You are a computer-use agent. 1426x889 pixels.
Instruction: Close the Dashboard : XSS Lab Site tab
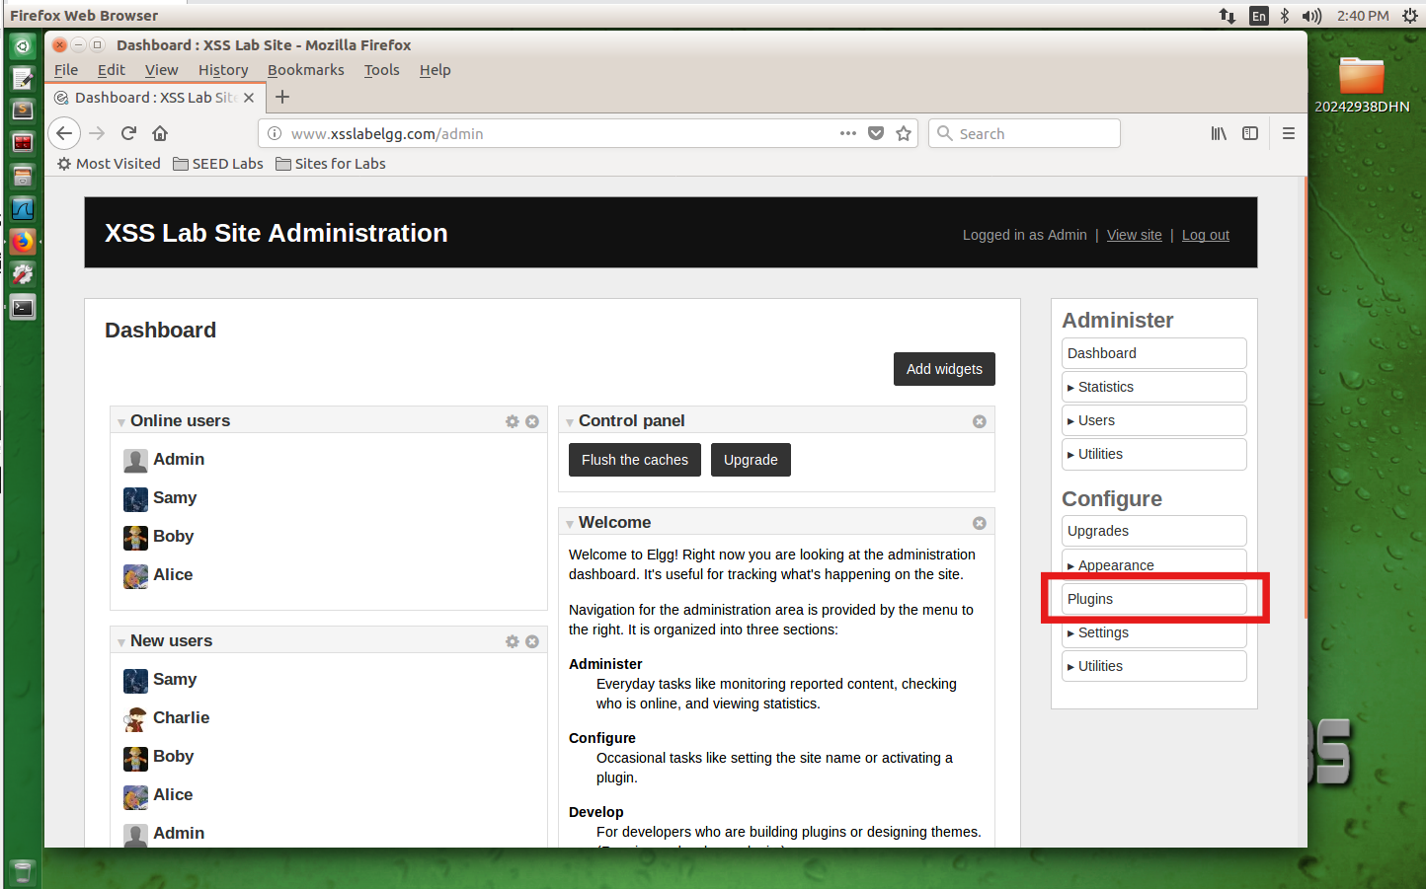tap(249, 98)
